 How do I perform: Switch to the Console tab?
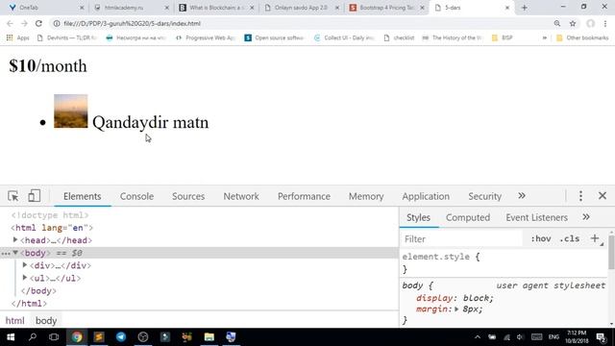pyautogui.click(x=136, y=196)
